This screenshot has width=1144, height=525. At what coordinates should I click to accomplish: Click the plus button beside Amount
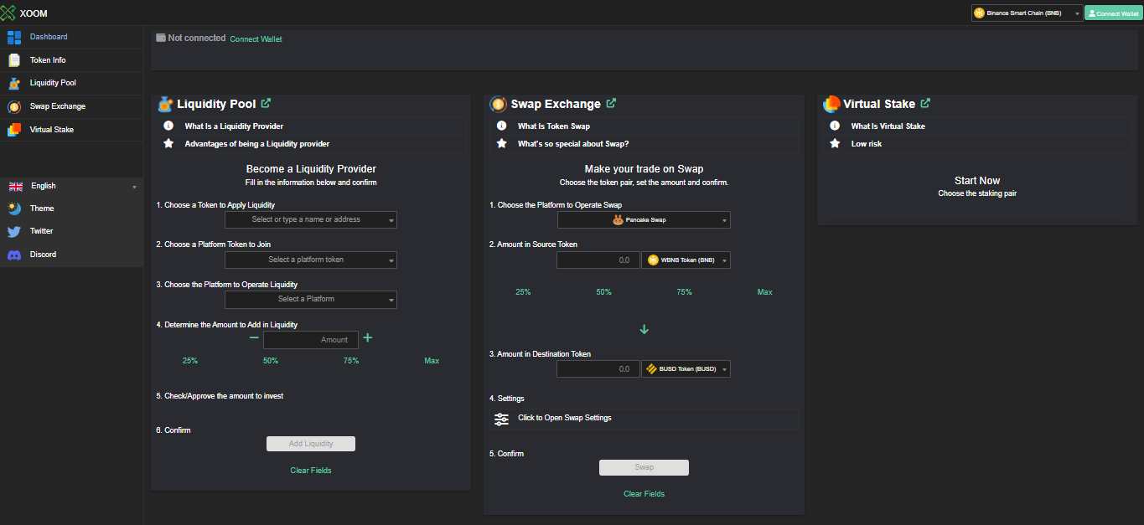tap(367, 338)
